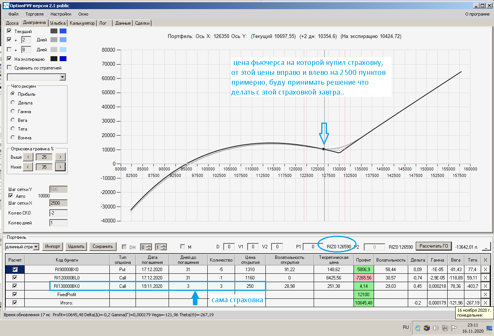The height and width of the screenshot is (336, 494).
Task: Remove the RI120000BL0 row using its X
Action: click(485, 278)
